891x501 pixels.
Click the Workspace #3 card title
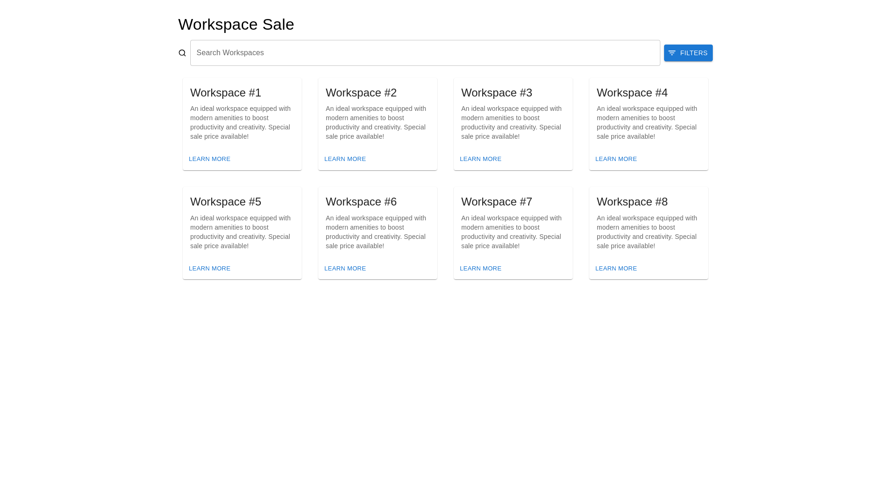click(497, 93)
